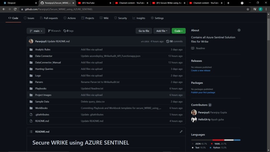Viewport: 270px width, 152px height.
Task: Open the README table of contents icon
Action: 31,132
